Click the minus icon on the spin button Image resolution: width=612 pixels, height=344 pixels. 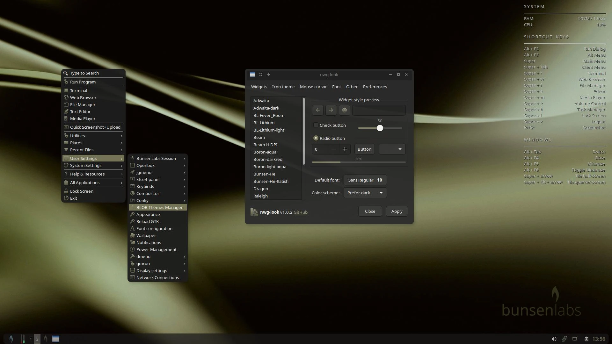coord(333,149)
